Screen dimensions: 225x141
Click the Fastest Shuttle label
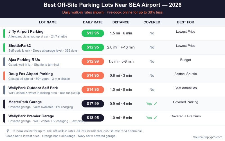(x=186, y=74)
